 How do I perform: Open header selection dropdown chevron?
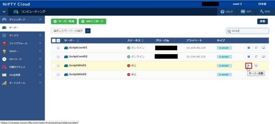click(x=58, y=40)
